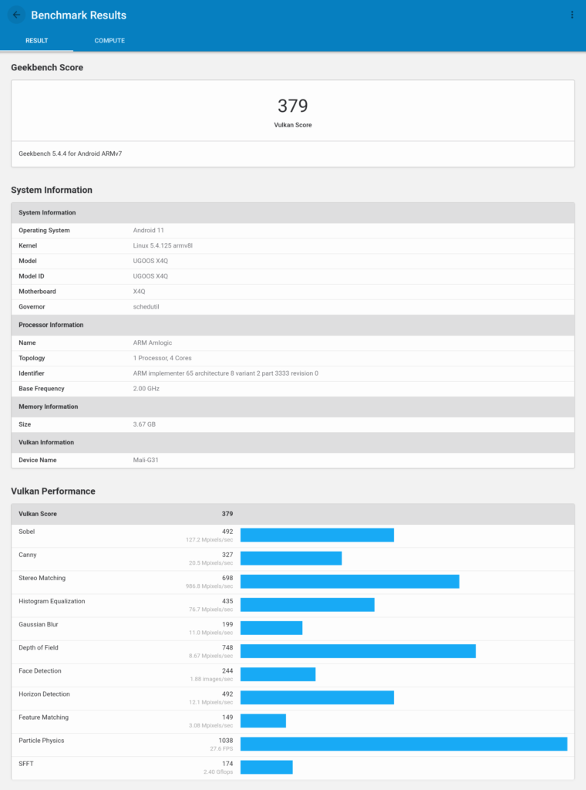586x790 pixels.
Task: Click the Particle Physics performance bar
Action: pyautogui.click(x=403, y=744)
